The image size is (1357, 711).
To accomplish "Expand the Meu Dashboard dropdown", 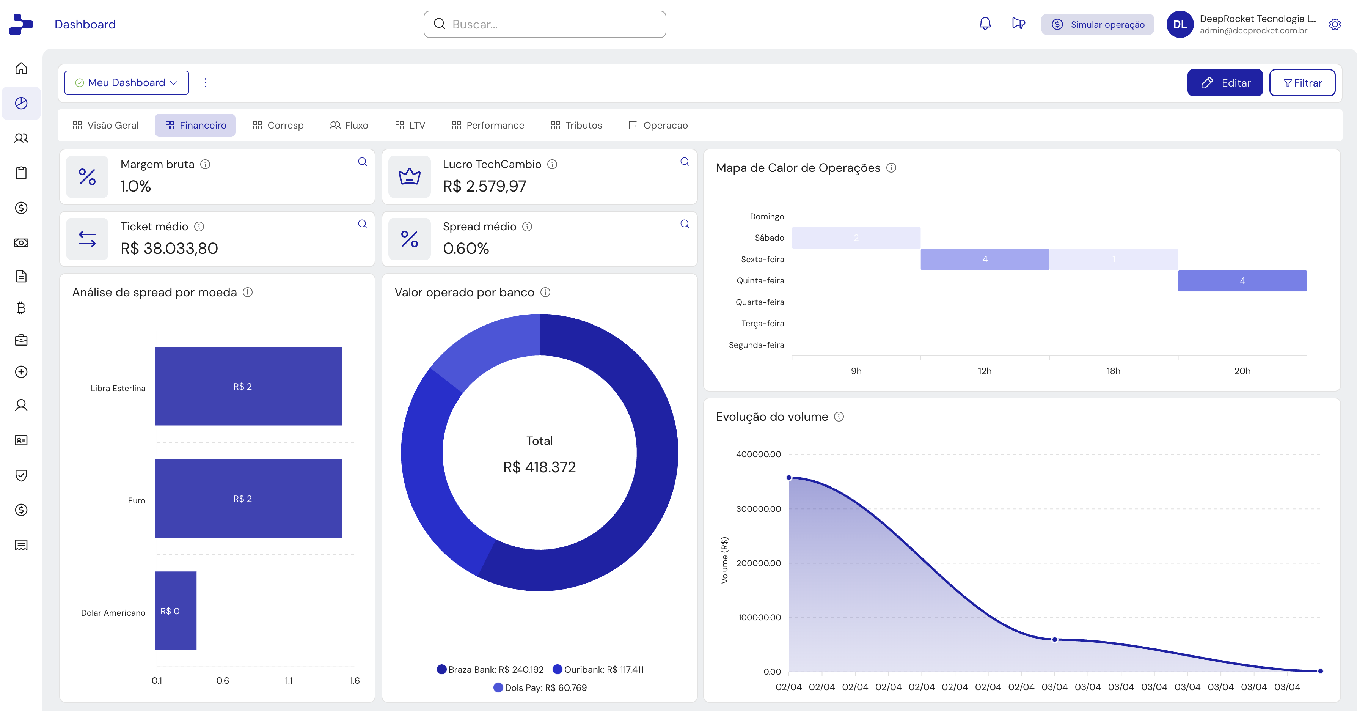I will 126,83.
